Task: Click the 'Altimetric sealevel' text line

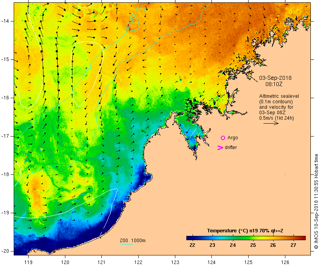Action: point(279,96)
